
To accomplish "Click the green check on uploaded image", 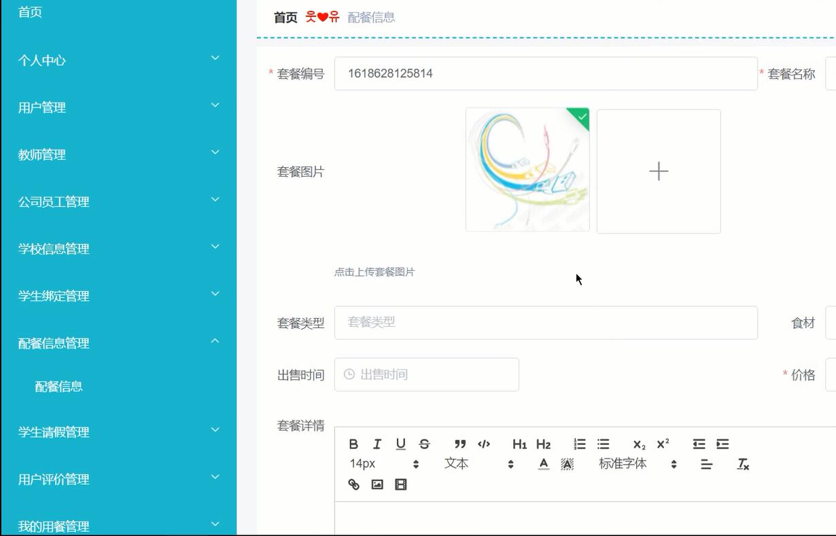I will point(581,117).
